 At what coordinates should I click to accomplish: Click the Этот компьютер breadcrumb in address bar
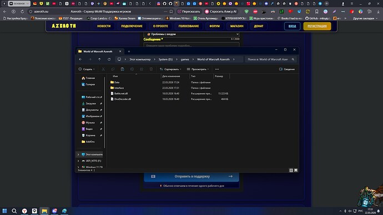coord(140,59)
